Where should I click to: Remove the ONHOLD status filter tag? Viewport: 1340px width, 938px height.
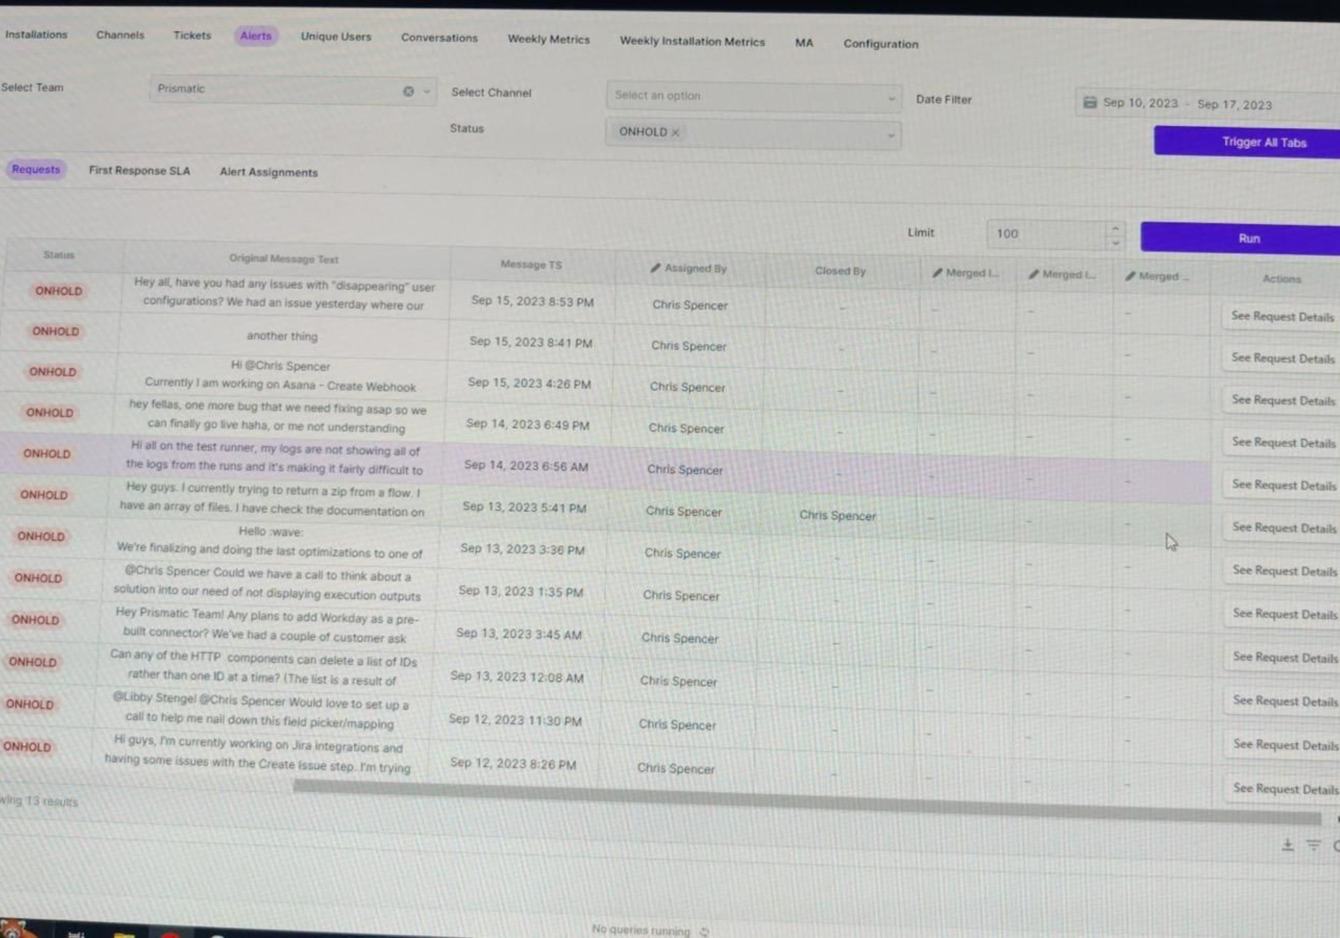675,133
